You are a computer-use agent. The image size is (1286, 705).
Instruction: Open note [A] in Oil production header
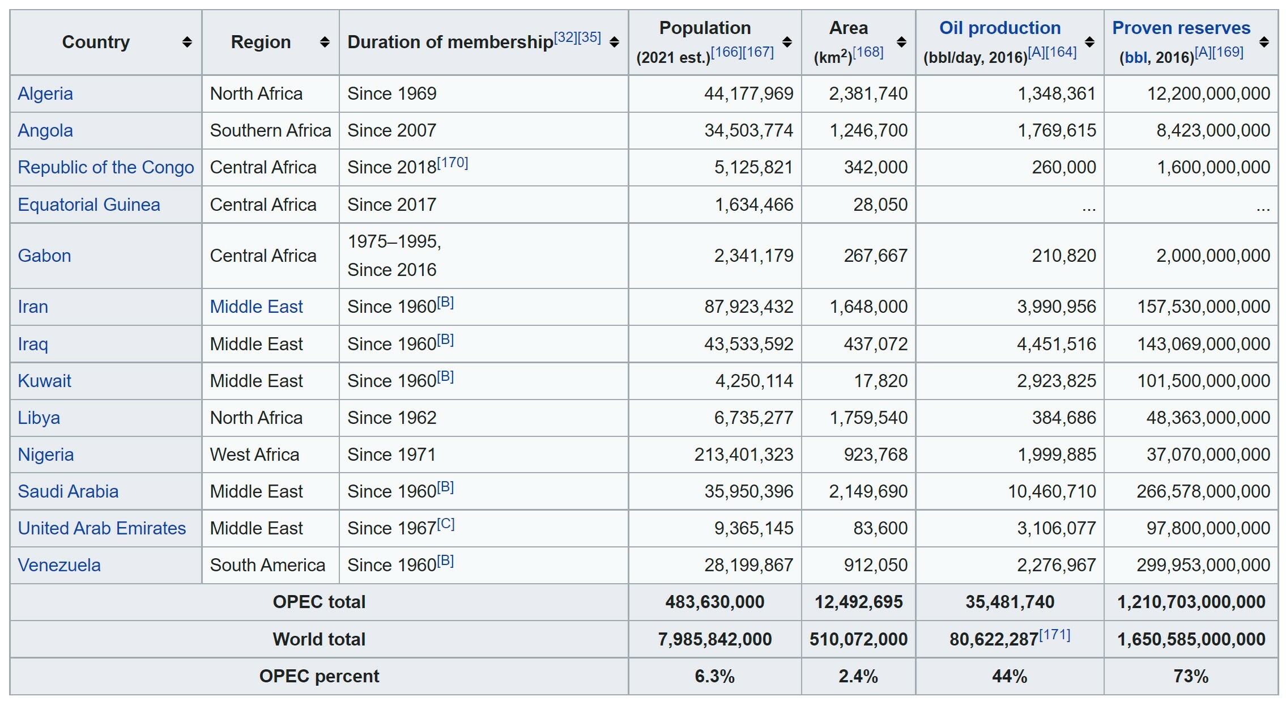click(x=1037, y=52)
